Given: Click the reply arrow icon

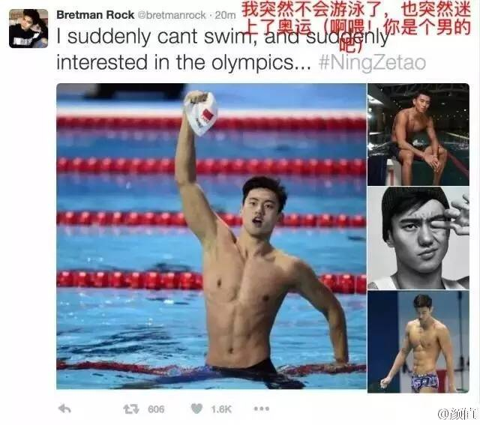Looking at the screenshot, I should 64,409.
